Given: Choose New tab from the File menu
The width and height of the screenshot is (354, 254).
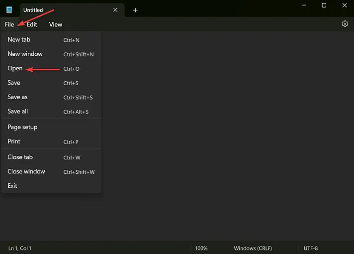Looking at the screenshot, I should pyautogui.click(x=51, y=40).
